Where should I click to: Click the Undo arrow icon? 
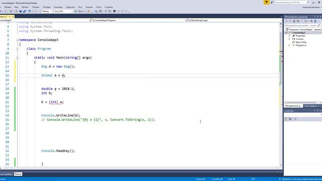[x=30, y=12]
